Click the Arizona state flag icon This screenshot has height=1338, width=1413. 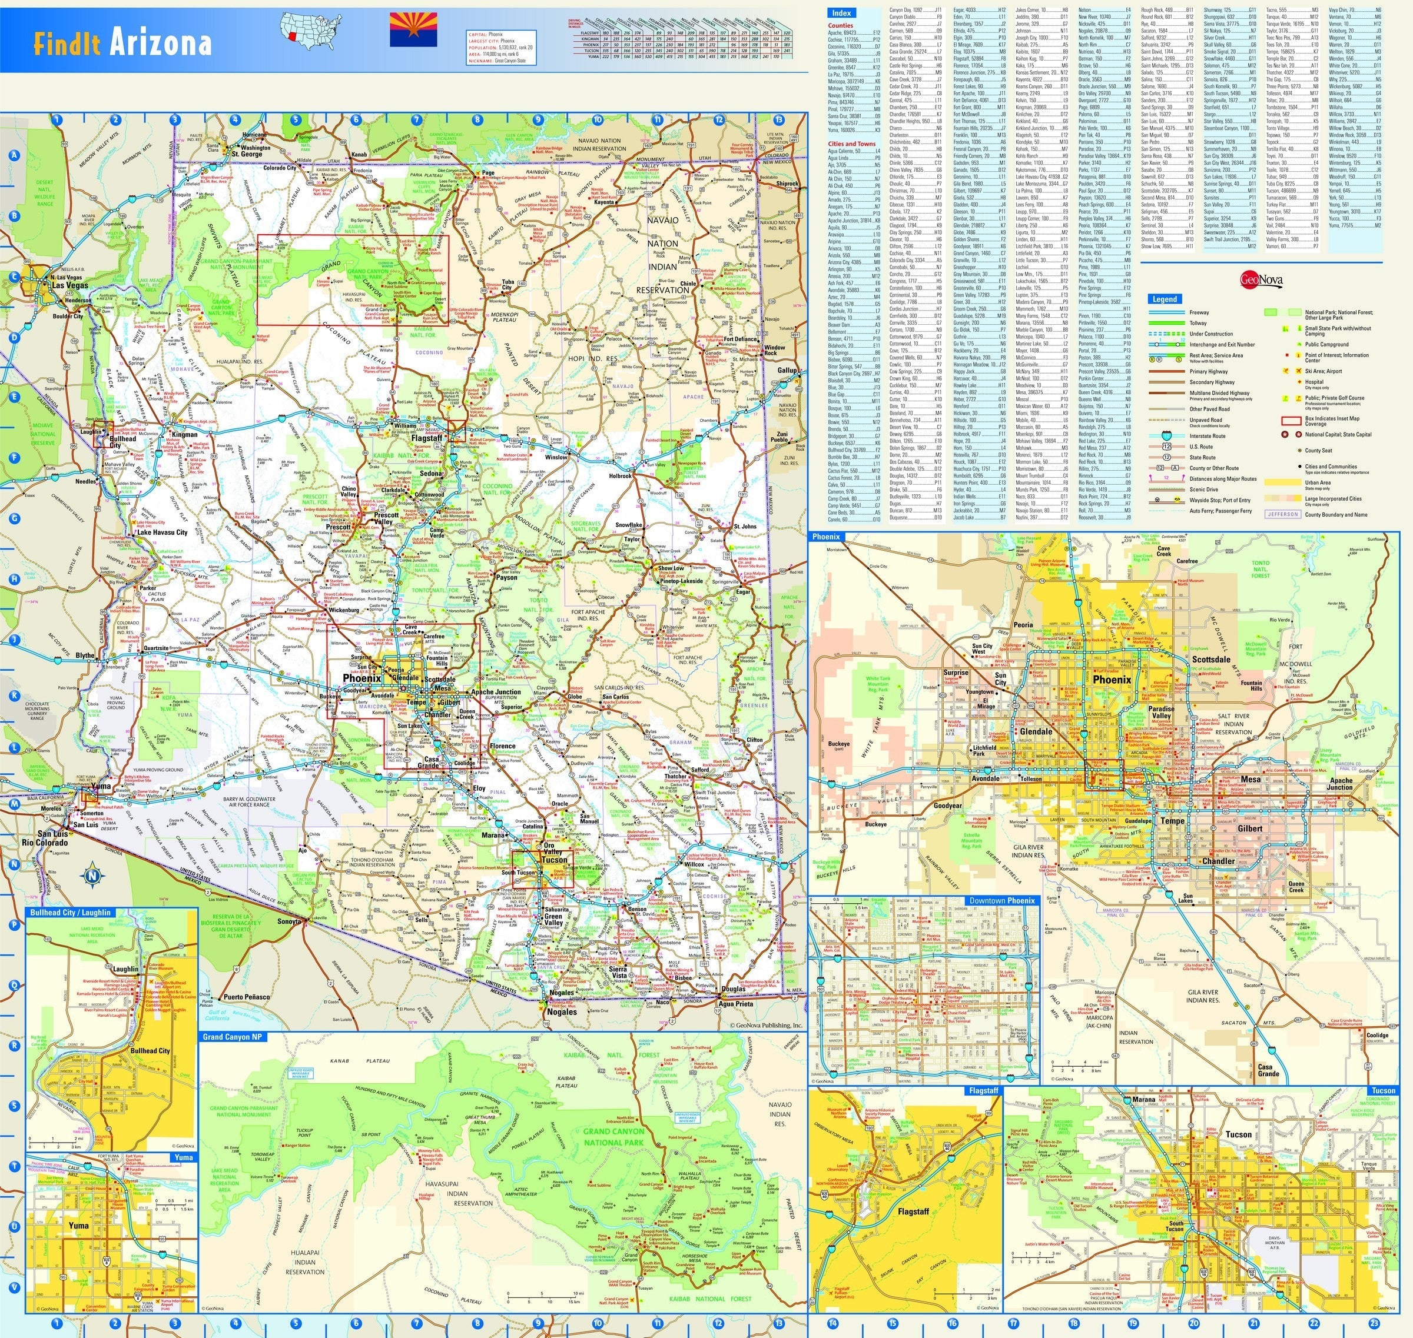(413, 28)
